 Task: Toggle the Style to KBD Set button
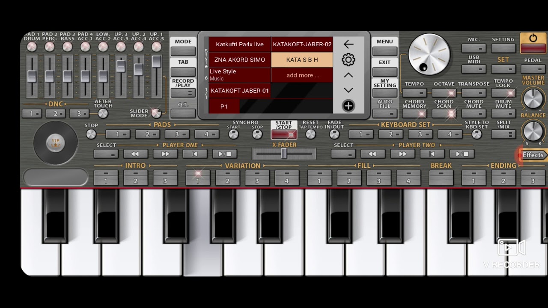point(477,134)
